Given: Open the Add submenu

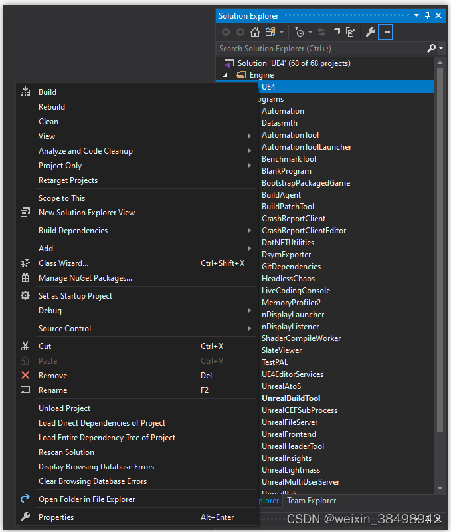Looking at the screenshot, I should click(137, 248).
